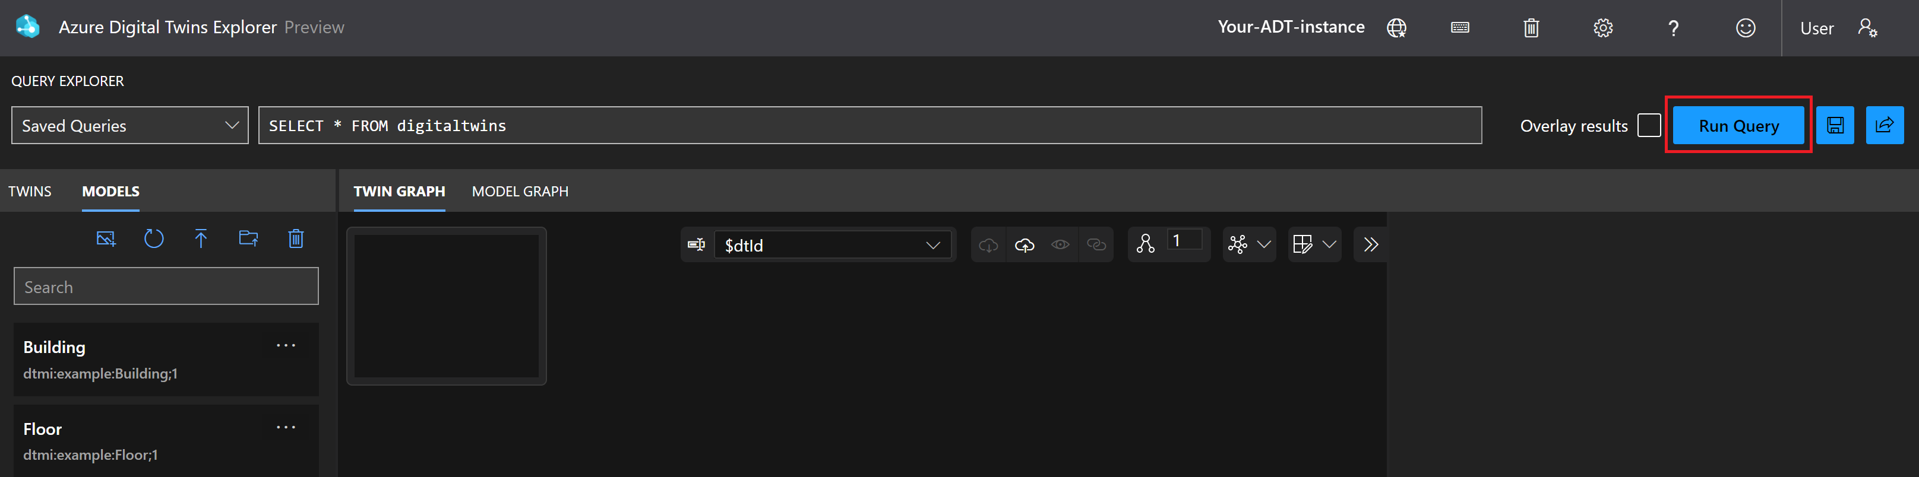The width and height of the screenshot is (1919, 477).
Task: Upload models folder in Models panel
Action: (248, 239)
